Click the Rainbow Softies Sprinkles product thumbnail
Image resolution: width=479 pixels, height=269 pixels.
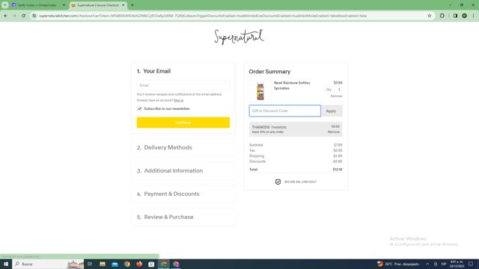pyautogui.click(x=260, y=91)
